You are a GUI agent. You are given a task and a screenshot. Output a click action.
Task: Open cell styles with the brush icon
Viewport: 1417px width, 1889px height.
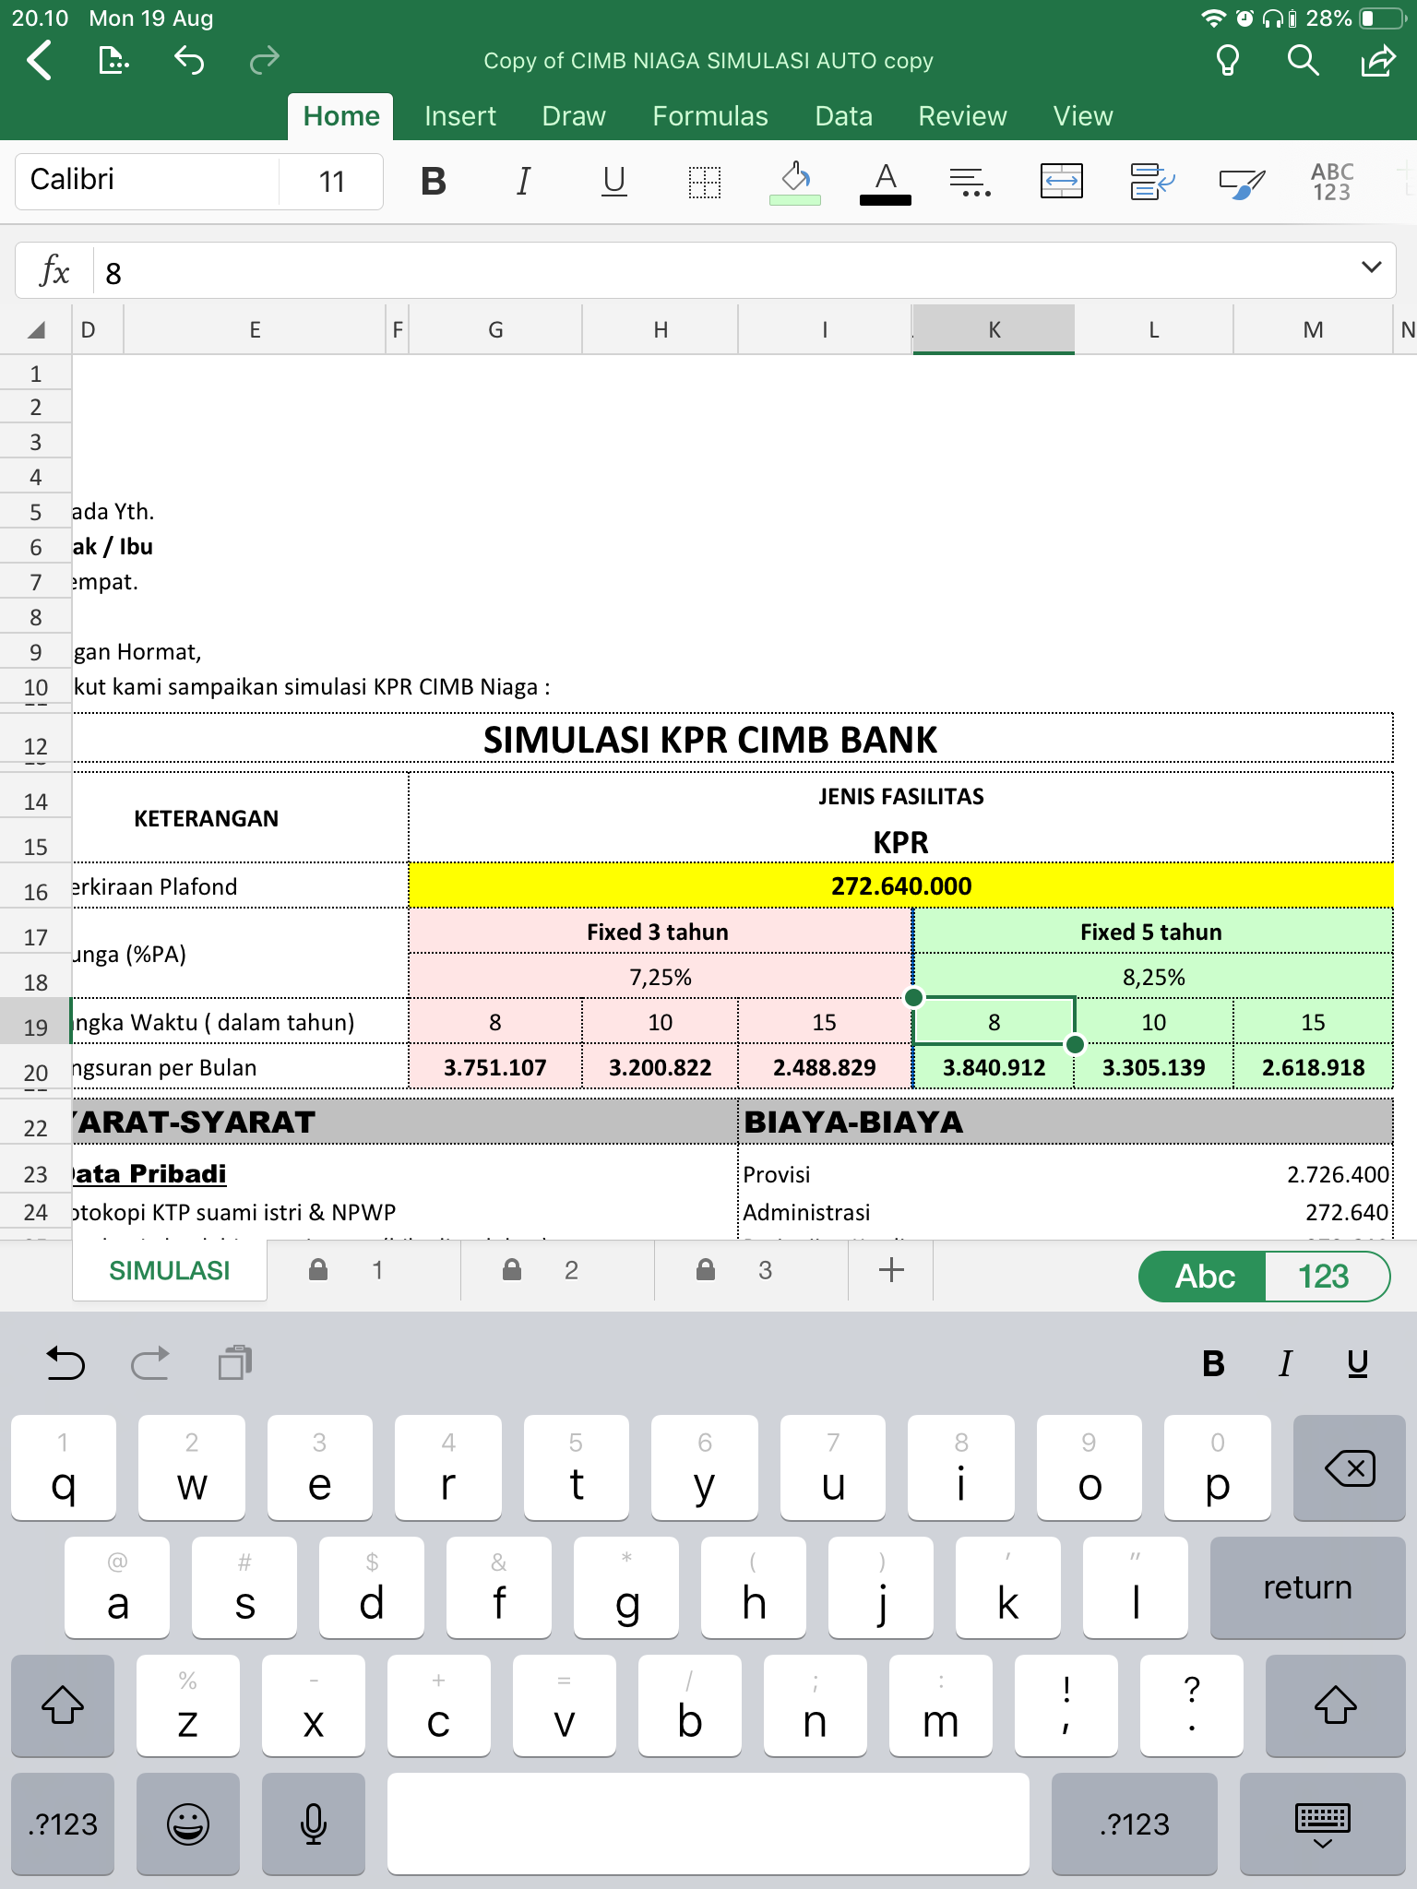click(1242, 183)
